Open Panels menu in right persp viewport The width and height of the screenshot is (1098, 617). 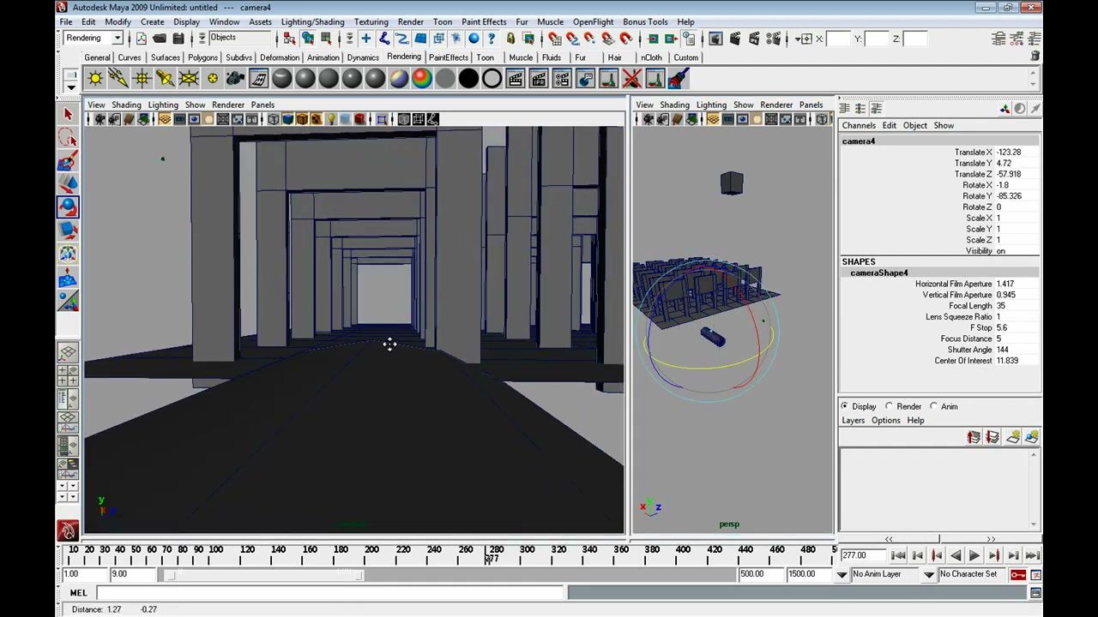(811, 105)
